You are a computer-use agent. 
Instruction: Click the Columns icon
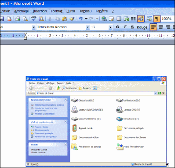[x=133, y=19]
